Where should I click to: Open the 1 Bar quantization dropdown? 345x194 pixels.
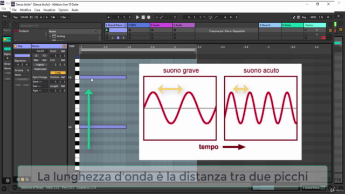click(x=65, y=17)
